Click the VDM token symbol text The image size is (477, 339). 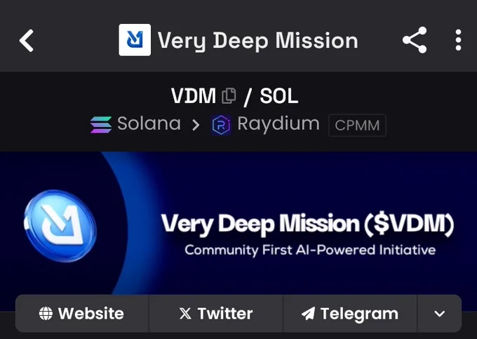coord(193,96)
